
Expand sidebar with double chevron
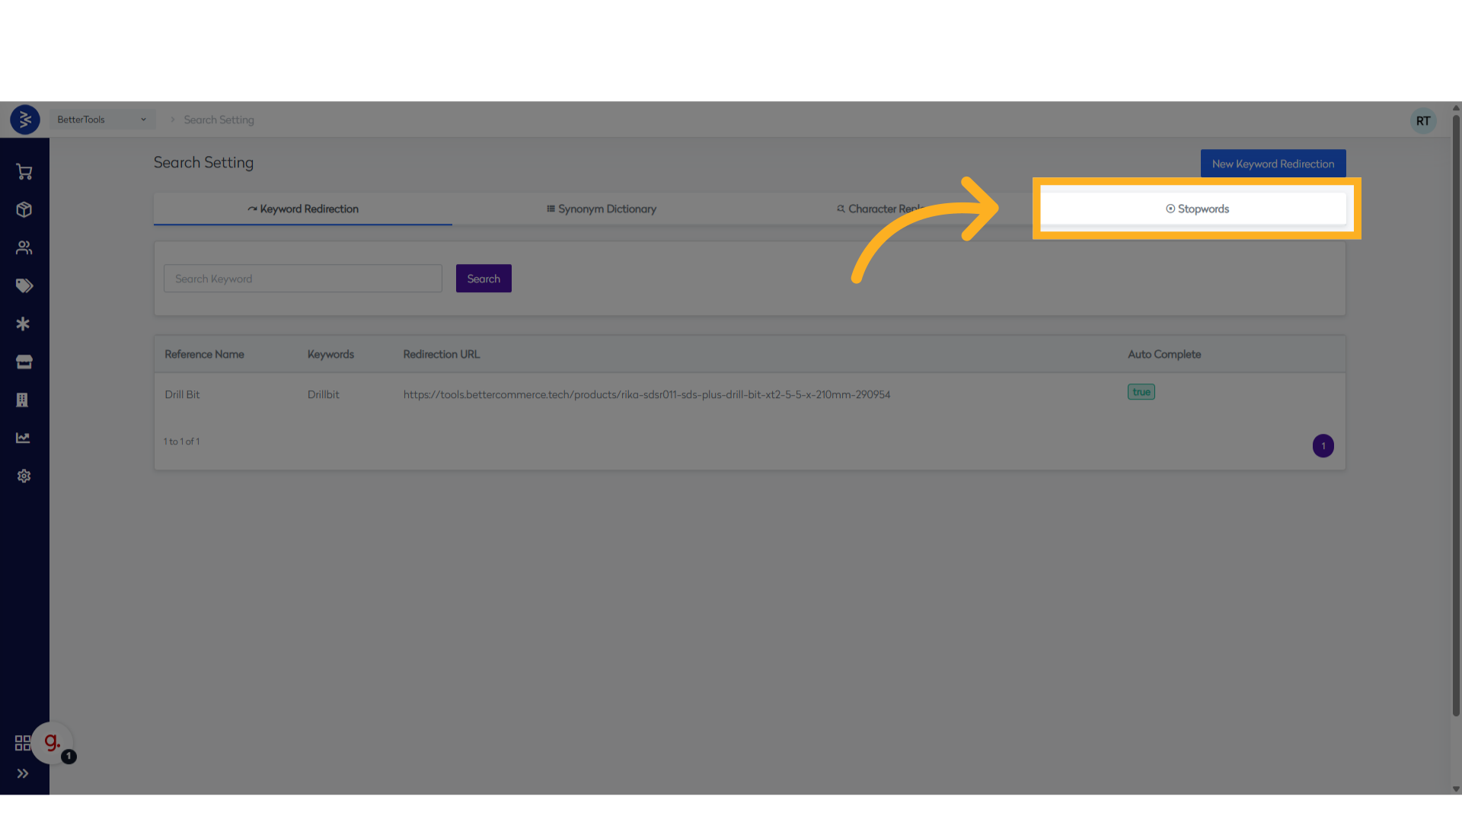point(23,774)
